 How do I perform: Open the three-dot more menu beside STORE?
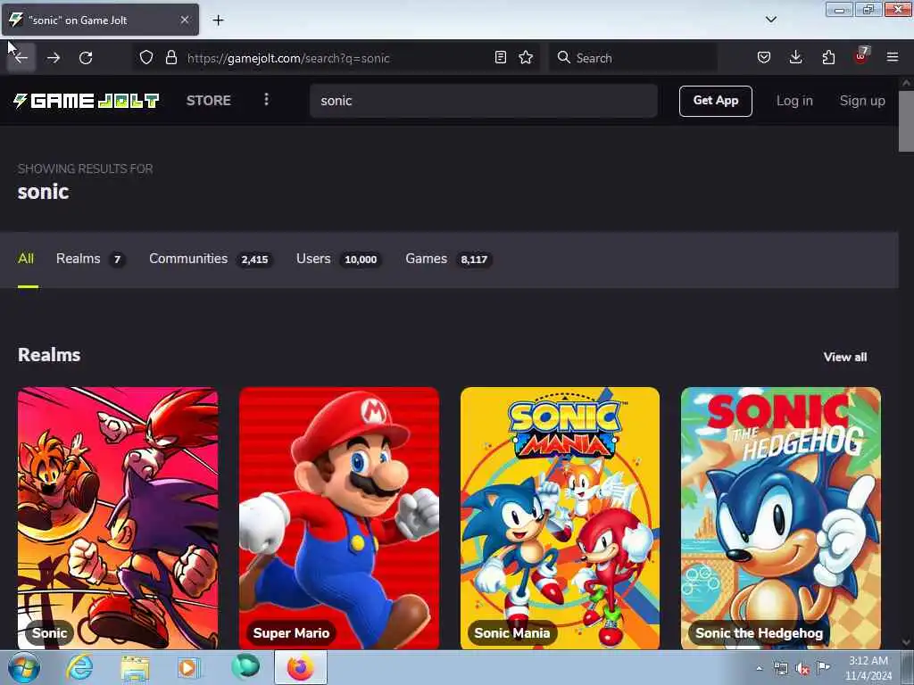coord(266,100)
